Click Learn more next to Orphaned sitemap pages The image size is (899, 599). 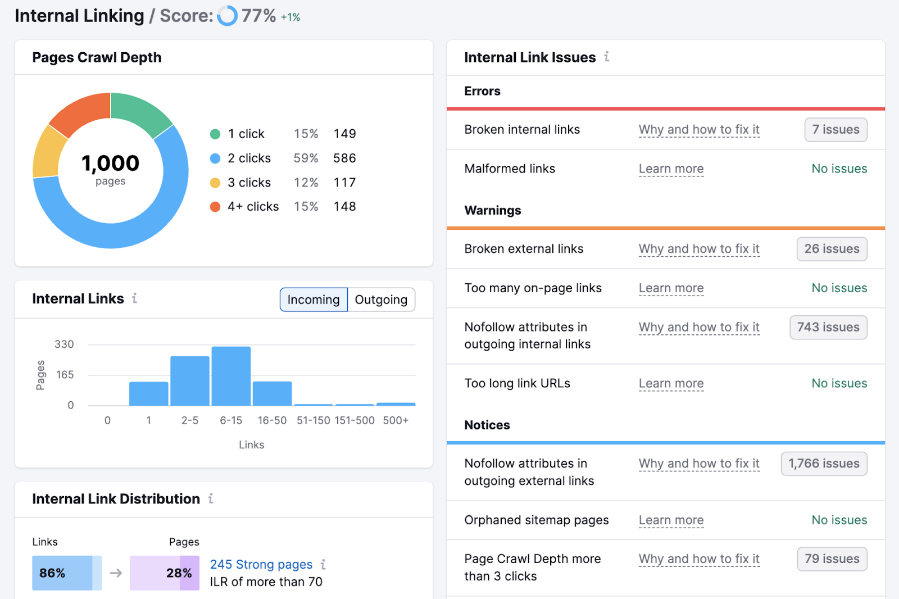tap(670, 520)
